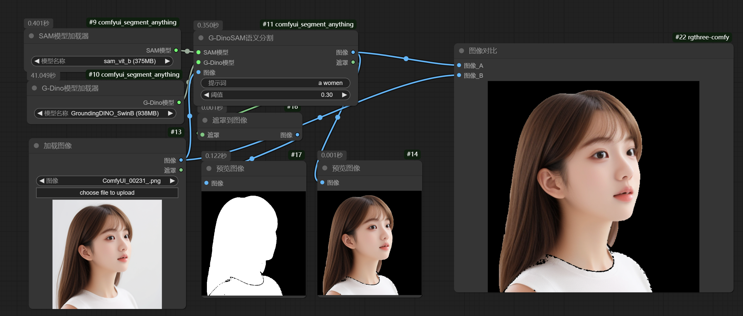
Task: Click right arrow of ComfyUI_00231_.png selector
Action: [172, 181]
